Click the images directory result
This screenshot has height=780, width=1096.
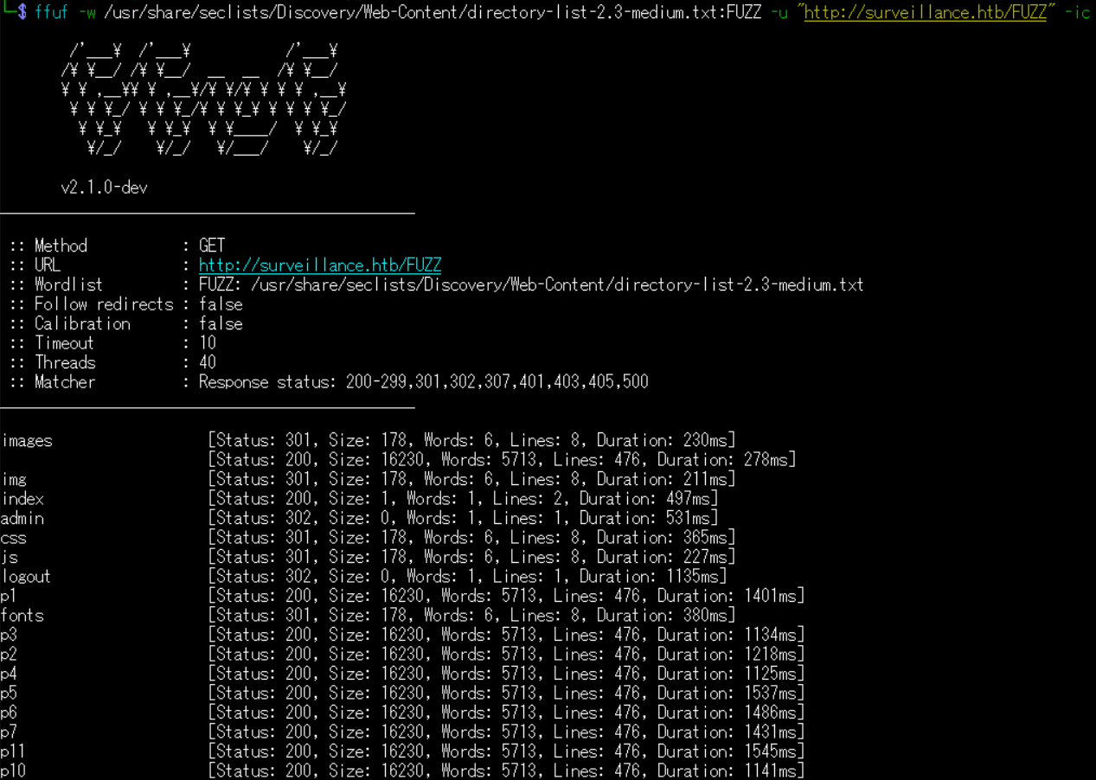click(27, 441)
